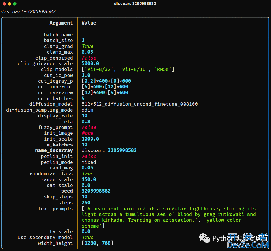Viewport: 271px width, 251px height.
Task: Click the False value for clip_denoised
Action: point(89,58)
